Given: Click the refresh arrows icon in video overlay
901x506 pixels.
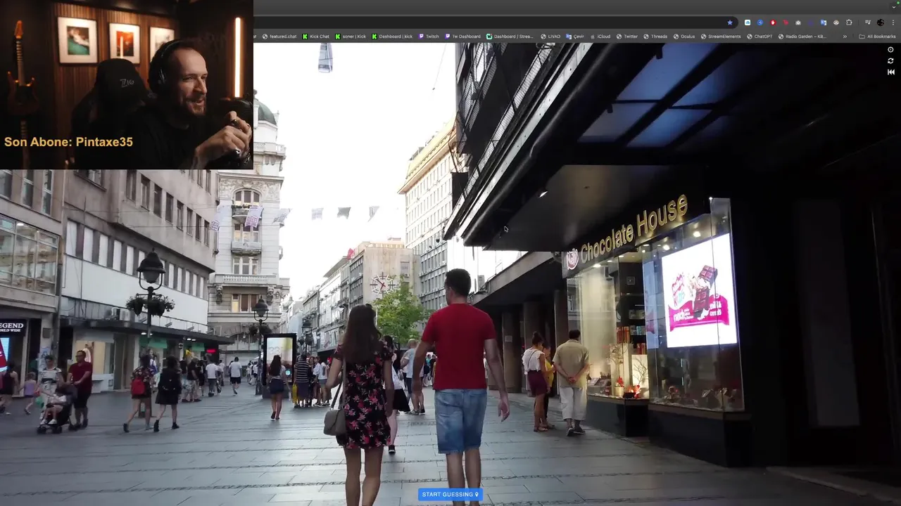Looking at the screenshot, I should click(x=890, y=61).
